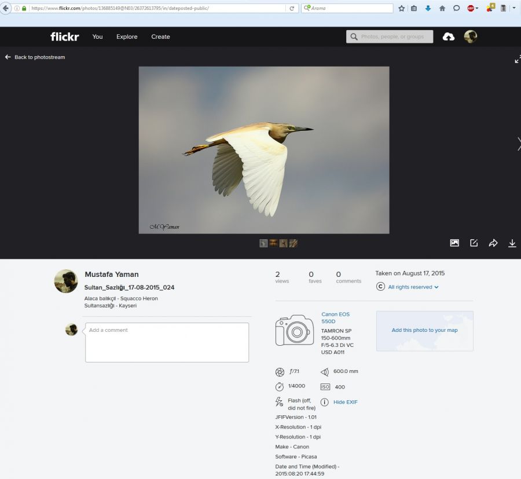This screenshot has width=521, height=479.
Task: Click the Add a comment text box
Action: (x=167, y=342)
